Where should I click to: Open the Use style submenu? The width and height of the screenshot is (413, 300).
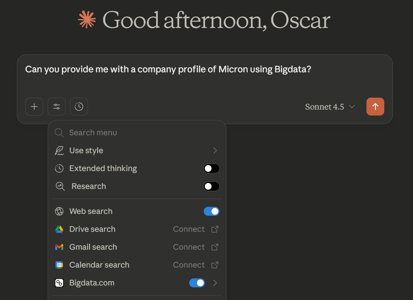137,151
